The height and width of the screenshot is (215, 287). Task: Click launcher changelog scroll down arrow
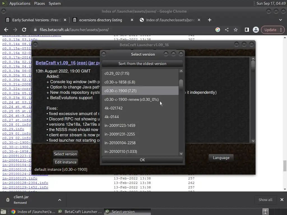[253, 141]
